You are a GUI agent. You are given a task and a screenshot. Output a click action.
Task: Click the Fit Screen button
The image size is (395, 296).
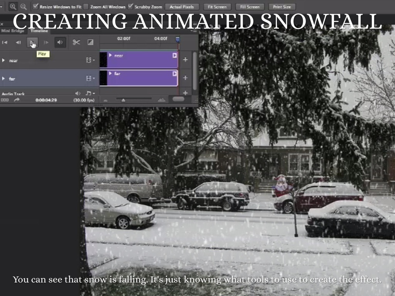coord(217,7)
